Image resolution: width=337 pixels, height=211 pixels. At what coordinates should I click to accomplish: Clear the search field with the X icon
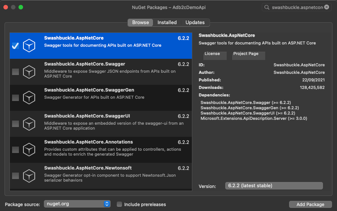click(x=326, y=7)
